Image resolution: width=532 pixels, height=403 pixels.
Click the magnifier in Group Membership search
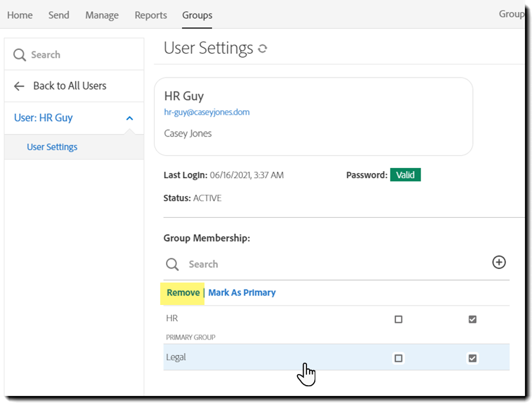click(x=171, y=264)
